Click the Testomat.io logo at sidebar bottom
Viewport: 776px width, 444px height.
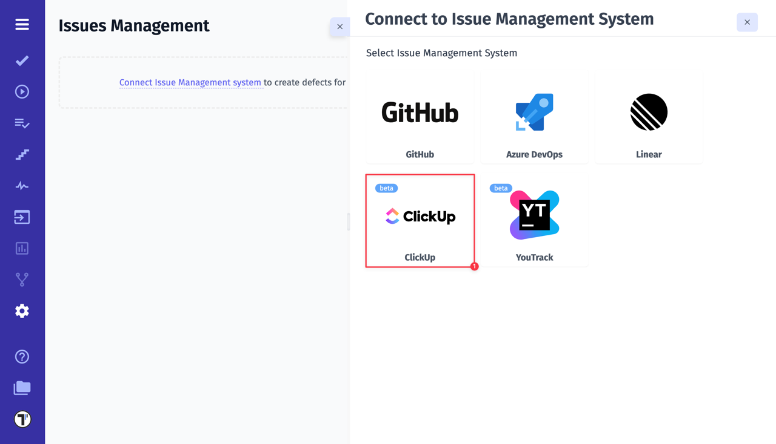(x=22, y=419)
